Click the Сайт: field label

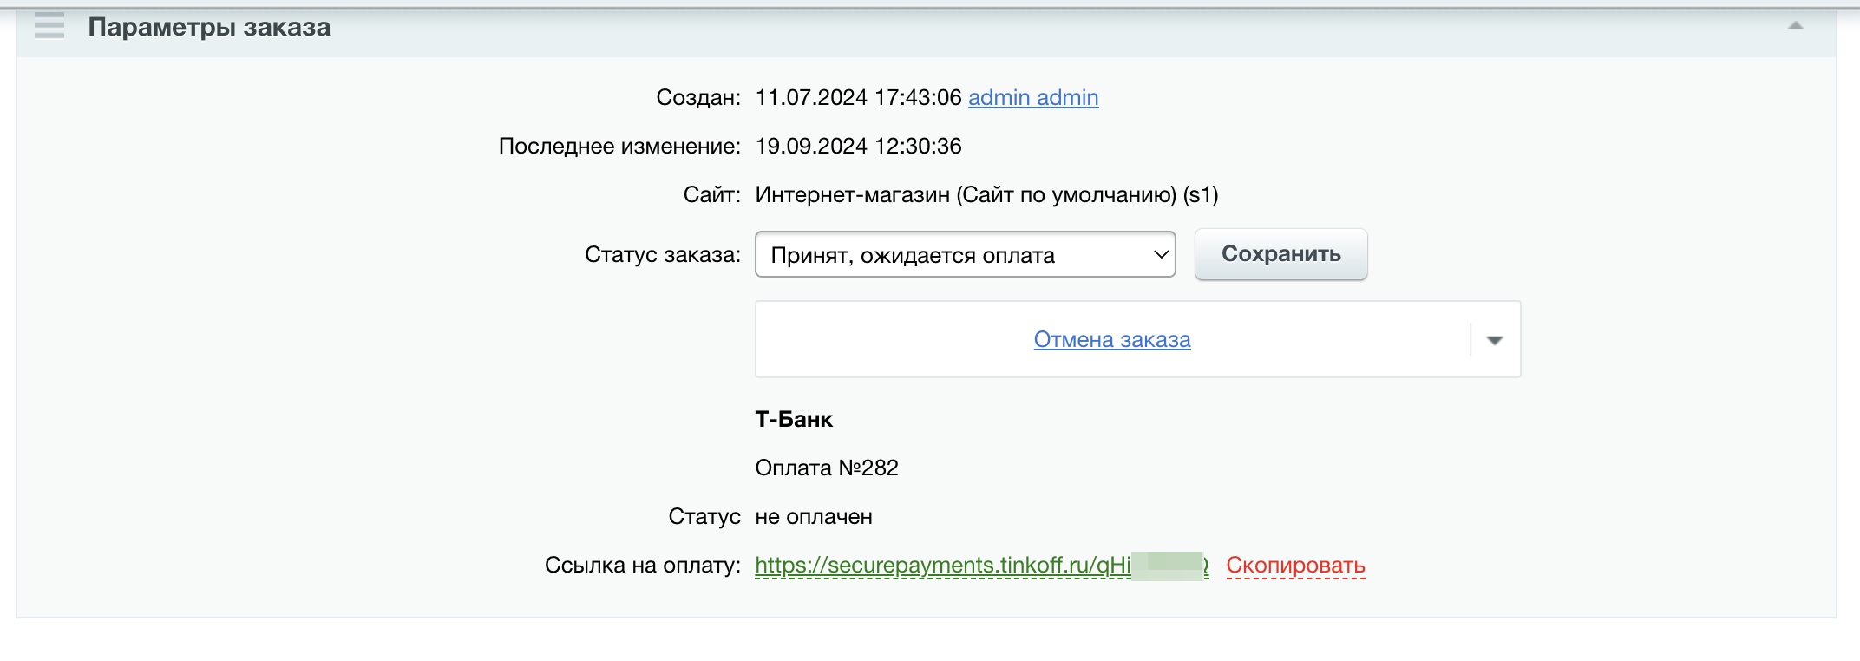(x=711, y=195)
